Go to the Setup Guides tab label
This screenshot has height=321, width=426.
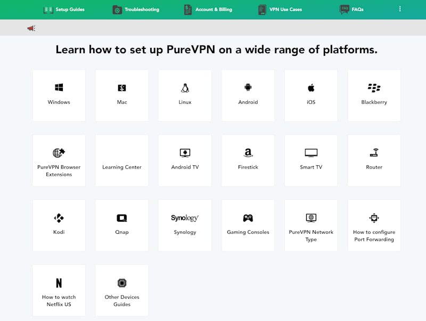coord(70,10)
